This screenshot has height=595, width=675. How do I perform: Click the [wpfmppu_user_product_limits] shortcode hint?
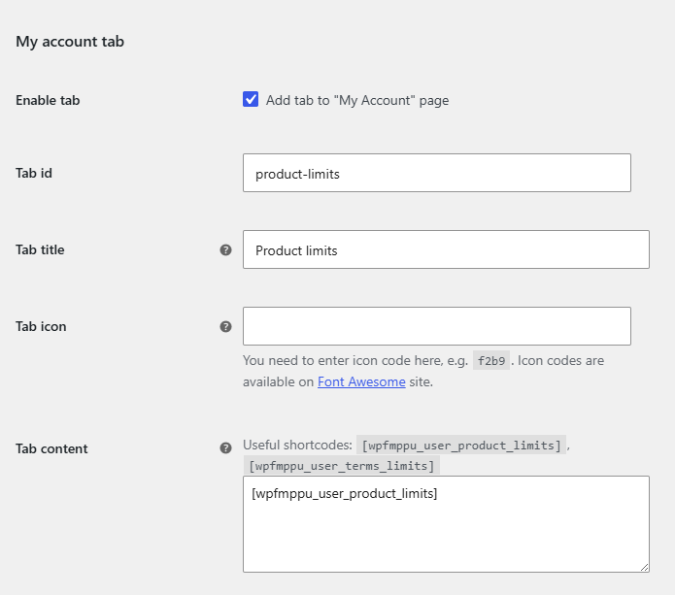click(461, 445)
